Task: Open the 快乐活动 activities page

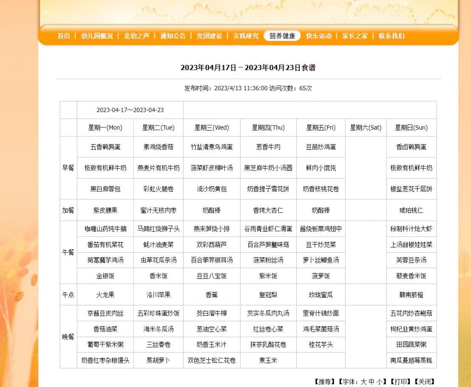Action: click(x=320, y=36)
